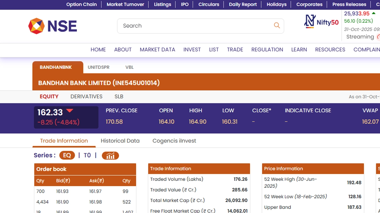Expand the REGULATION menu
Image resolution: width=380 pixels, height=213 pixels.
[x=267, y=50]
